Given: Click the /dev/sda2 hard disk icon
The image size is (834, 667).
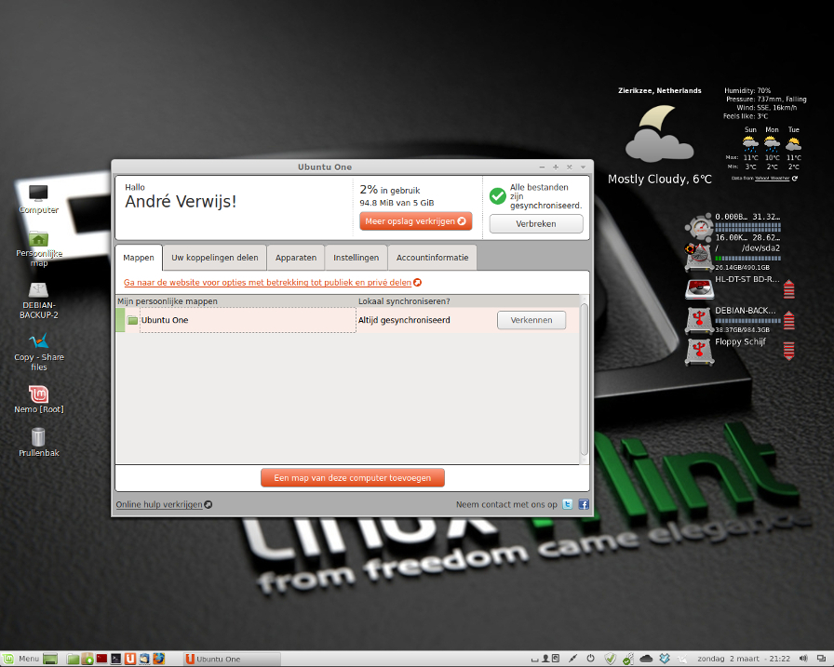Looking at the screenshot, I should click(x=699, y=258).
